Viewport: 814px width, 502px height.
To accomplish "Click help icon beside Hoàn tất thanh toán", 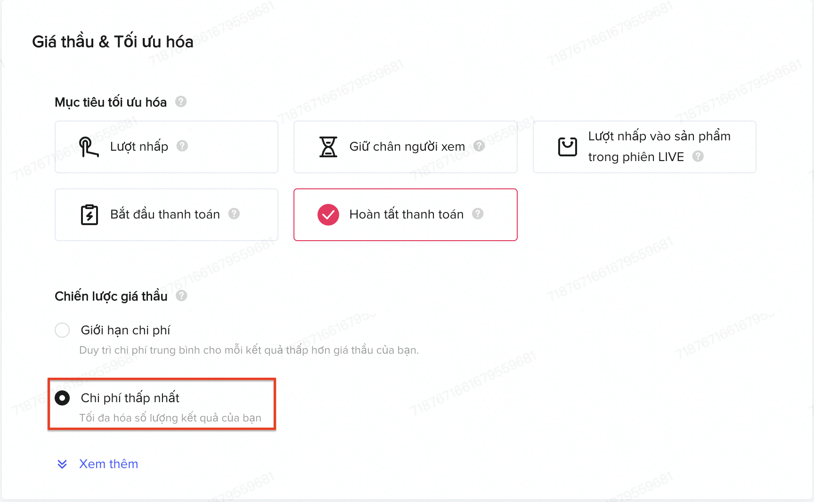I will 478,214.
